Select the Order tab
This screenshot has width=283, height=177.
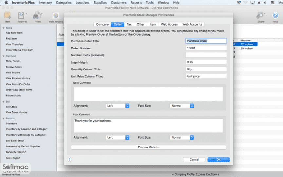(x=118, y=24)
